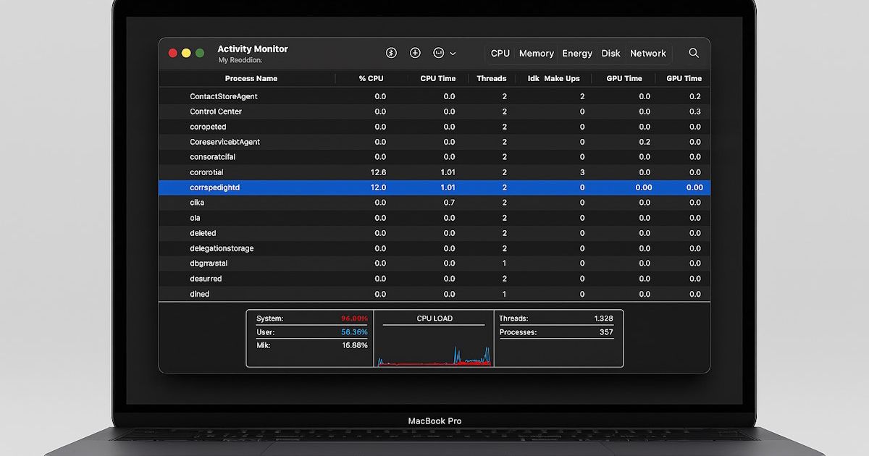The height and width of the screenshot is (456, 869).
Task: Click the 0.7 CPU Time value for cika
Action: click(x=450, y=203)
